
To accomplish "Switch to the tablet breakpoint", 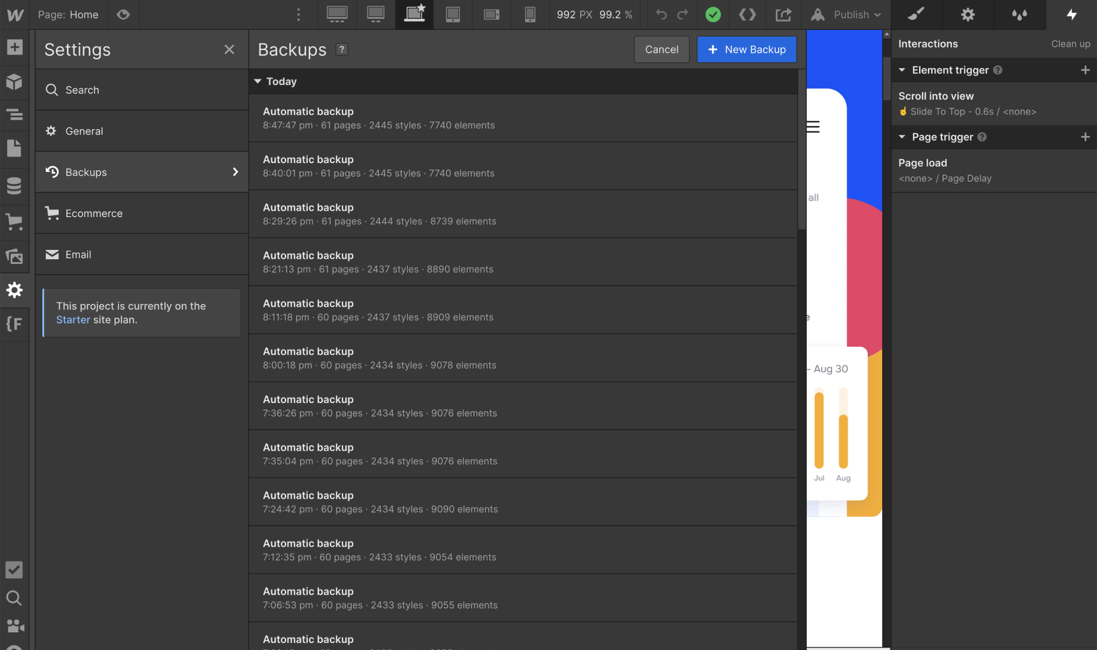I will point(453,15).
